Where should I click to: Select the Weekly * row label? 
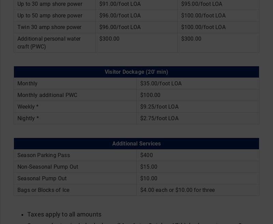(28, 107)
